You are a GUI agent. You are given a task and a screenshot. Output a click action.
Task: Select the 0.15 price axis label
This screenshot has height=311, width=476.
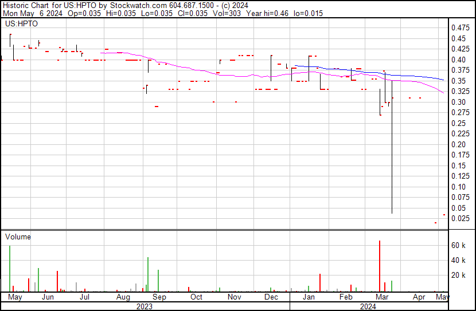pos(458,166)
